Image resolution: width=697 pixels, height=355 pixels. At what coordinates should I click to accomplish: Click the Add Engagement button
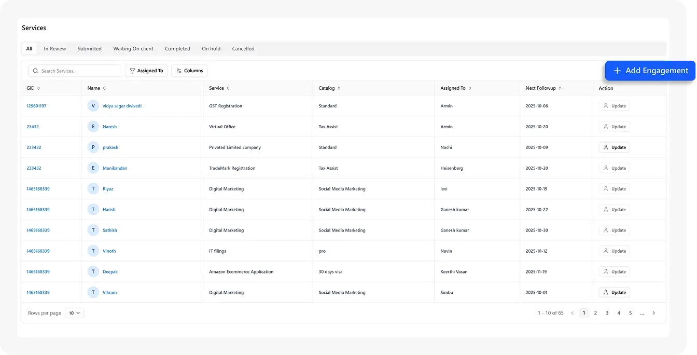pos(650,71)
